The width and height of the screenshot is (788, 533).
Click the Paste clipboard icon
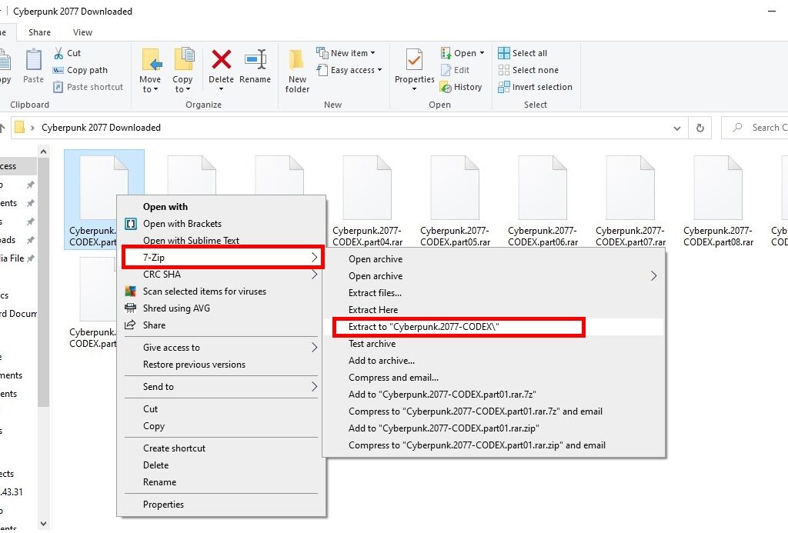[x=34, y=60]
